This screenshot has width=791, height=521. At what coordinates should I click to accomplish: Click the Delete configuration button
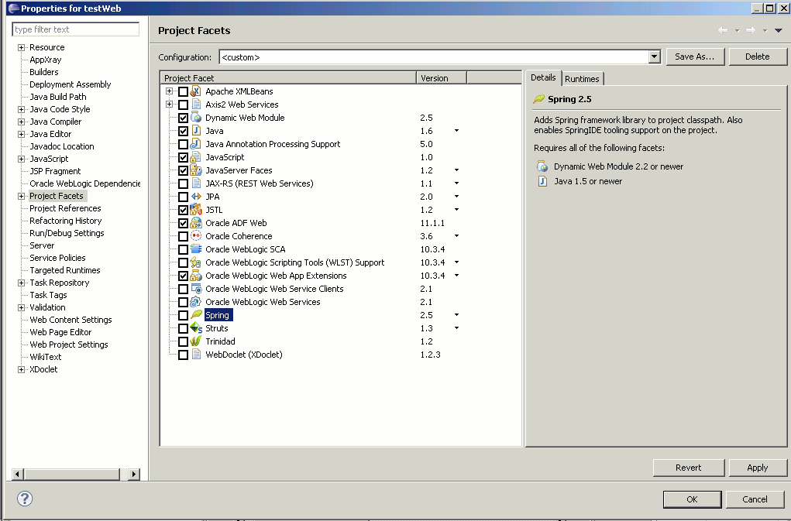pos(758,57)
